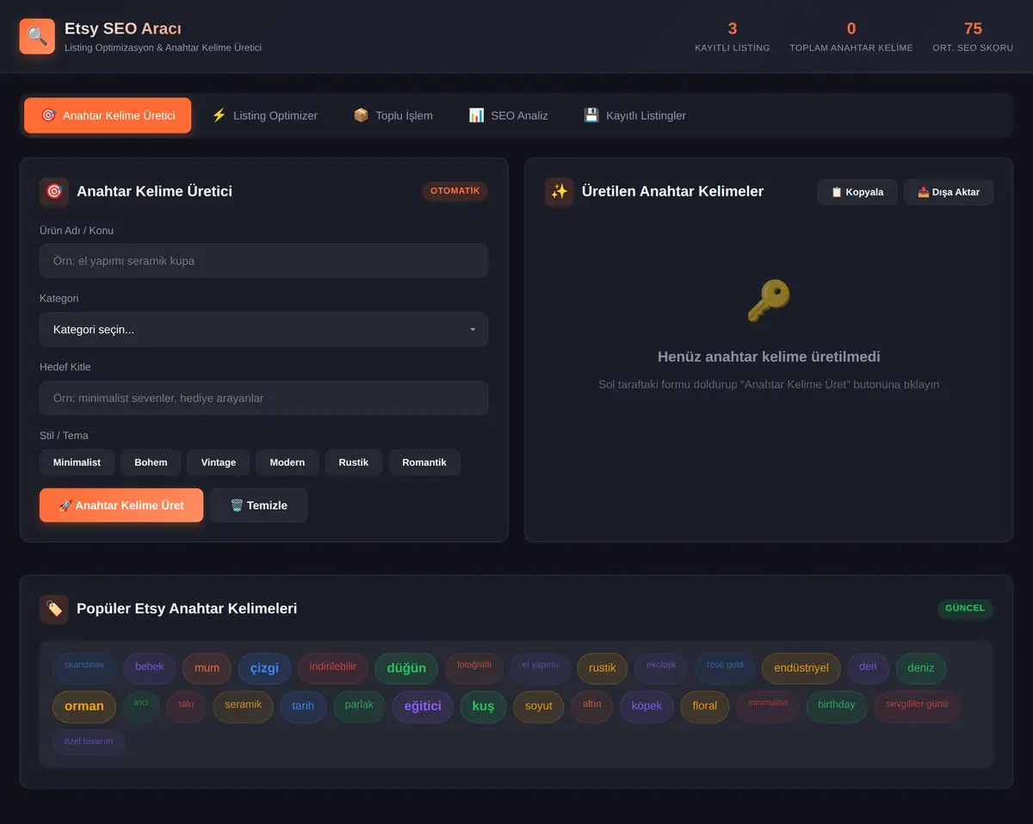The width and height of the screenshot is (1033, 824).
Task: Export keywords with Dışa Aktar button
Action: pos(949,192)
